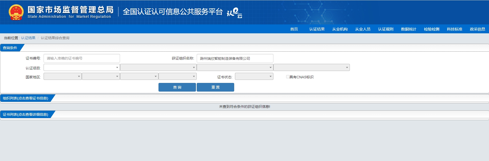Follow the 认证结果 breadcrumb link
This screenshot has height=161, width=489.
pos(28,38)
